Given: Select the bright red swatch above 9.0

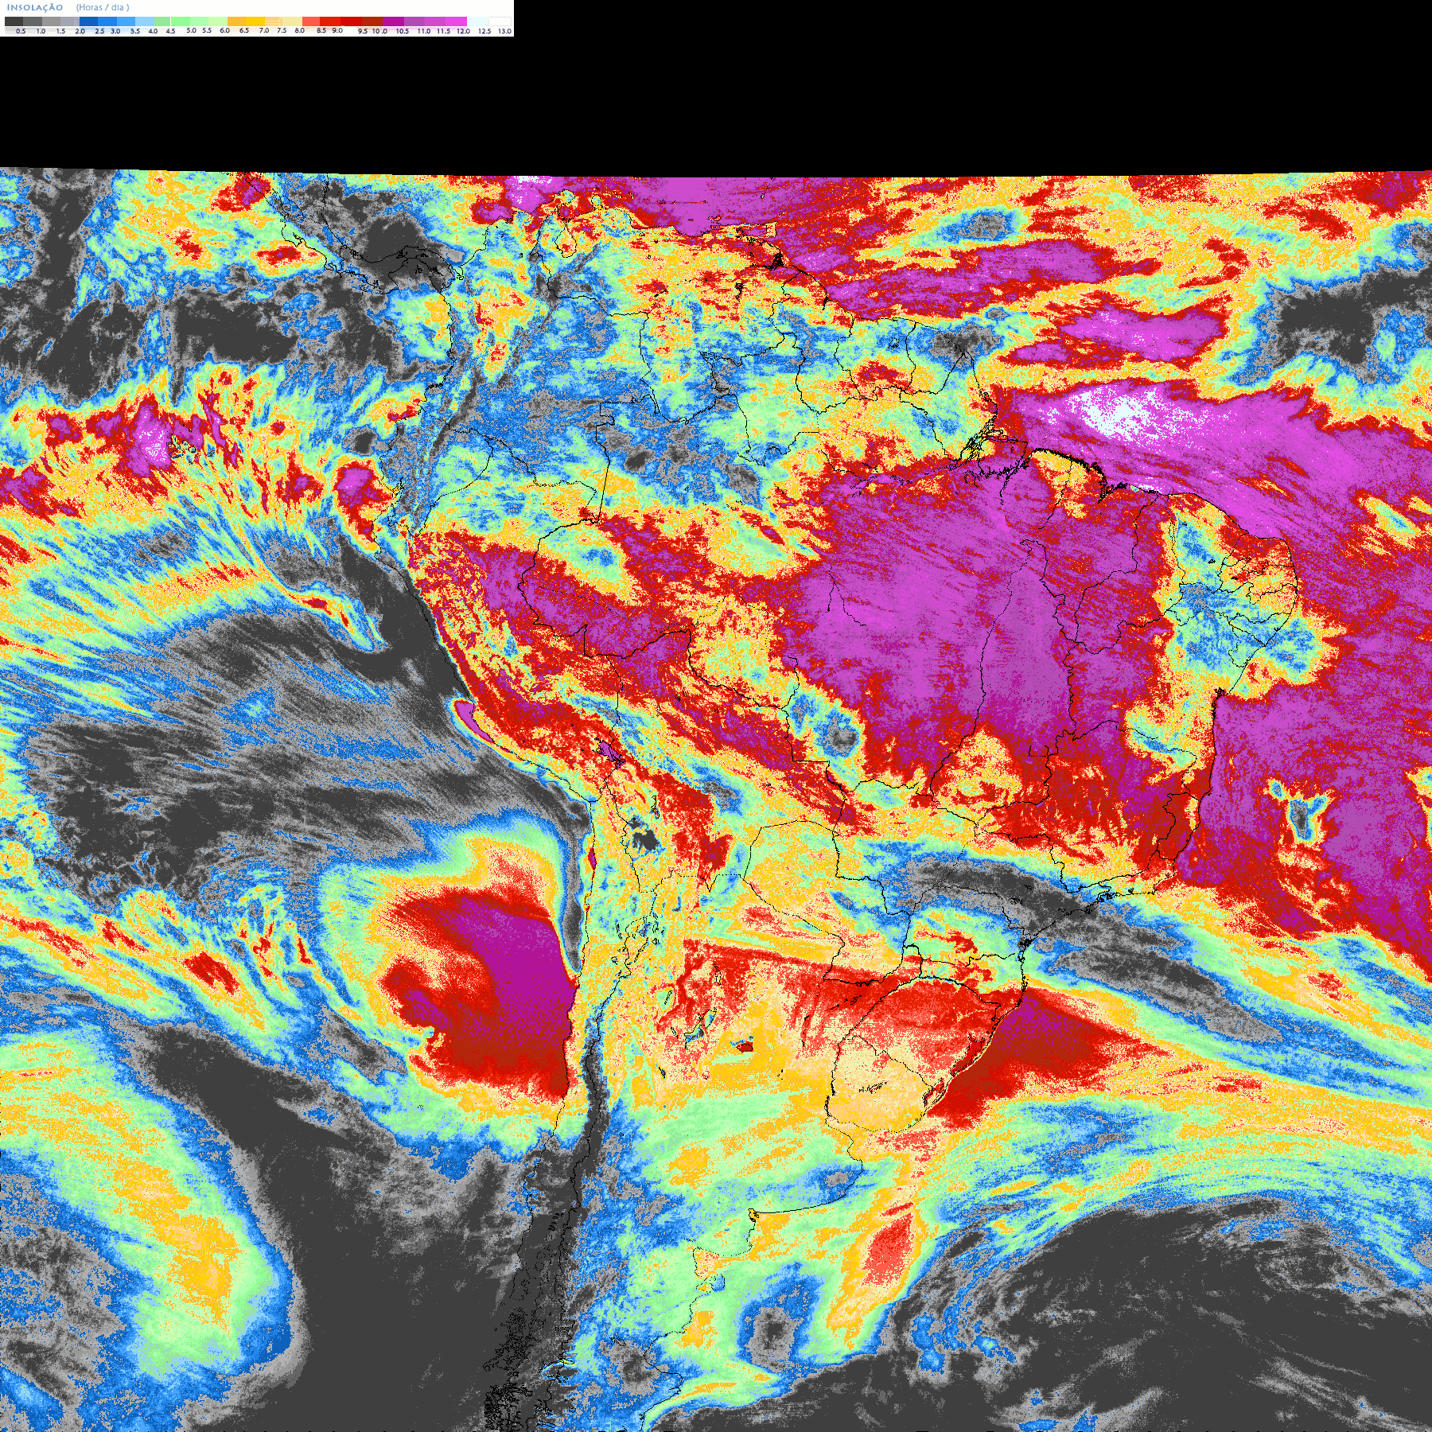Looking at the screenshot, I should (x=330, y=21).
